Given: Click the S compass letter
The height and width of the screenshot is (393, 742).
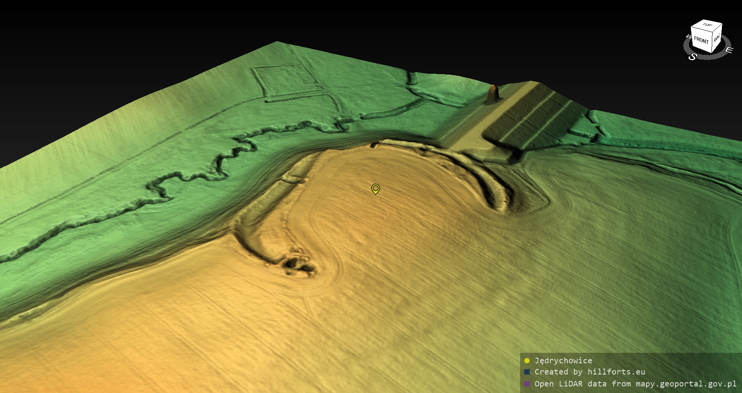Looking at the screenshot, I should (x=693, y=56).
